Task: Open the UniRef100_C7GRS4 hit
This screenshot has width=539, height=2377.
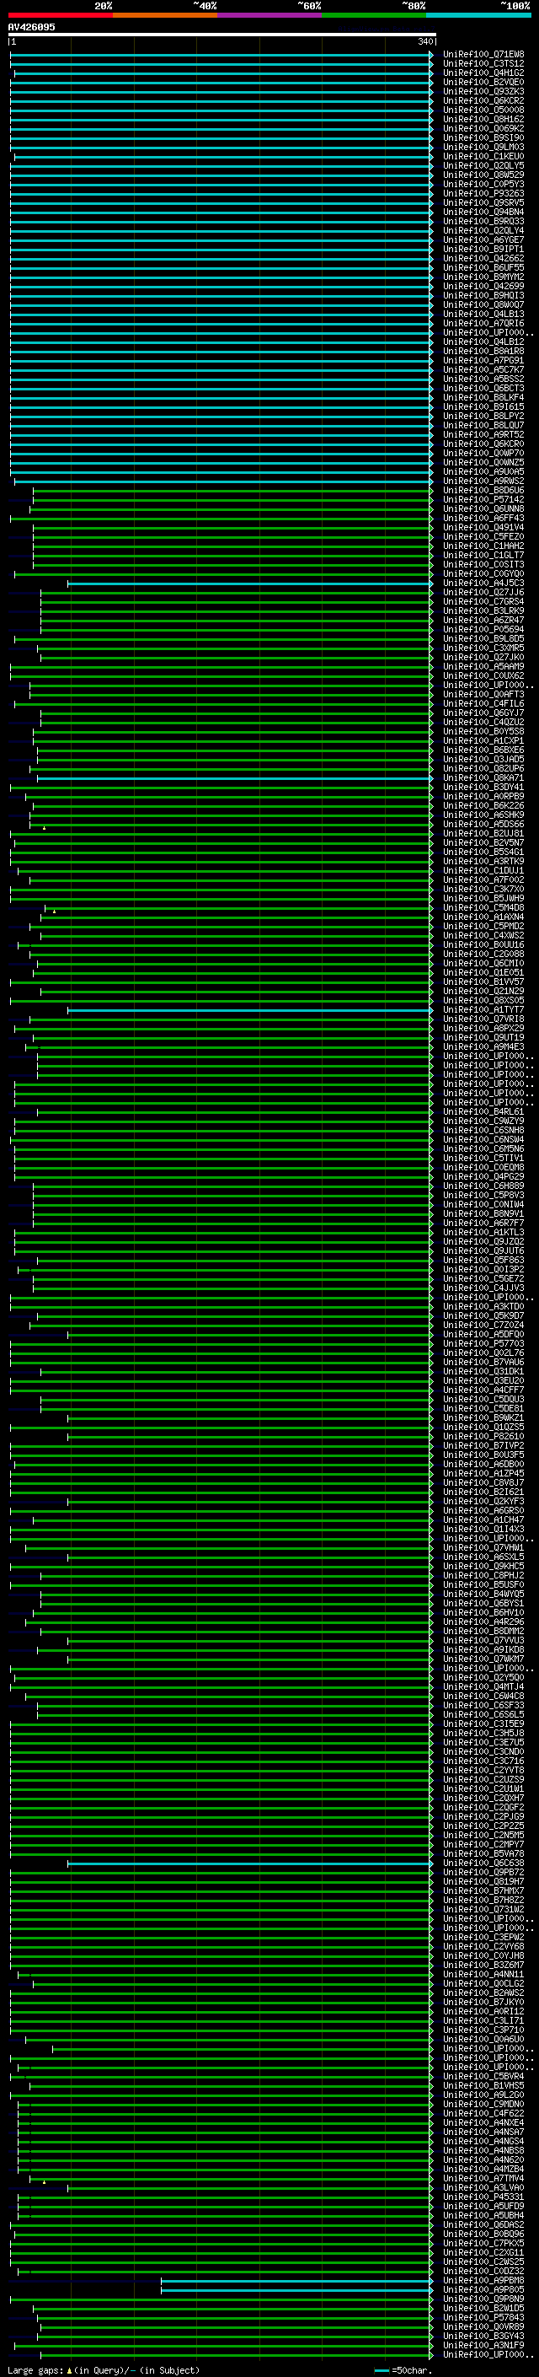Action: click(483, 602)
